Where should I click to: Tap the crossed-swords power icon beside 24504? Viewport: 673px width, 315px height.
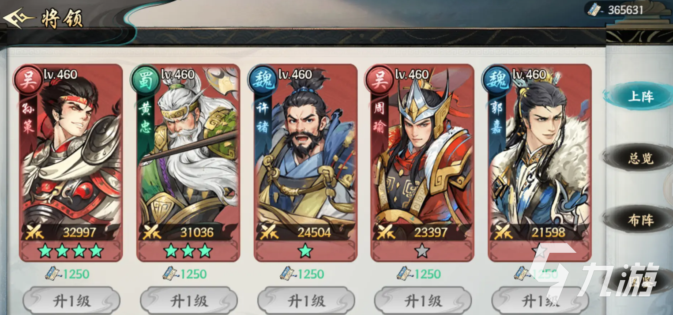269,232
